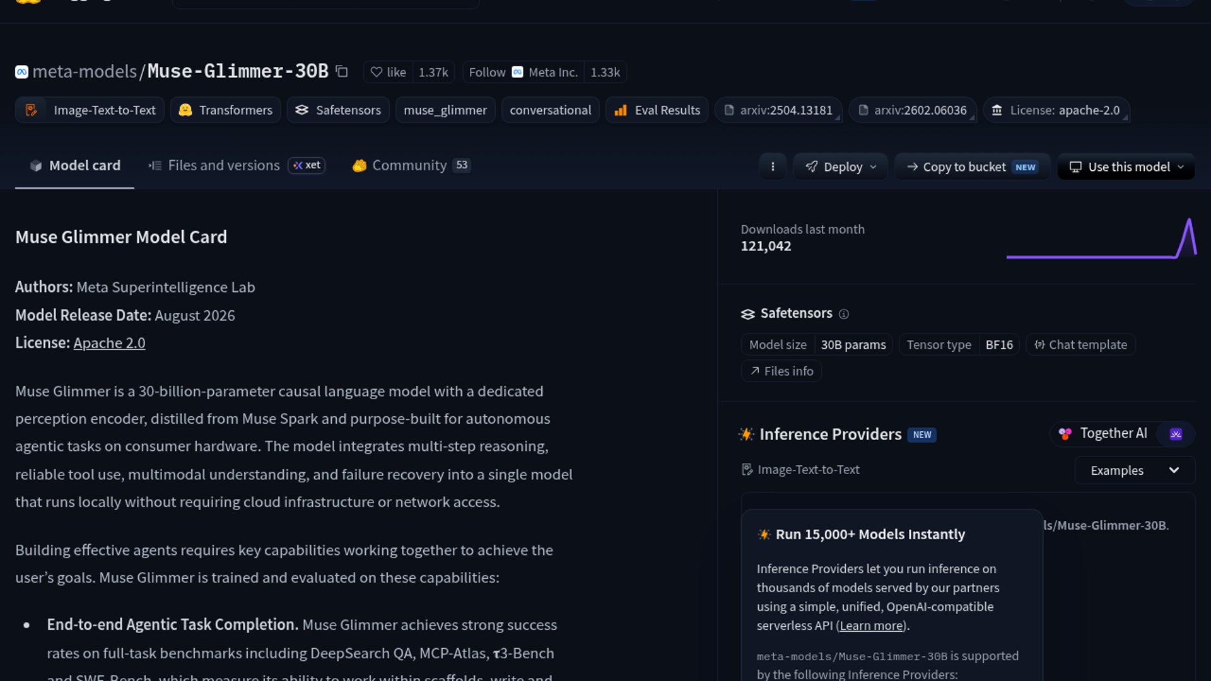Click the Model size 30B params badge

(x=817, y=344)
